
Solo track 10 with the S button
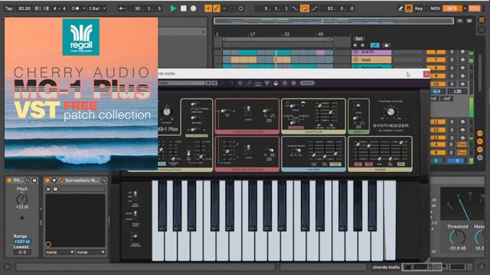click(x=452, y=84)
